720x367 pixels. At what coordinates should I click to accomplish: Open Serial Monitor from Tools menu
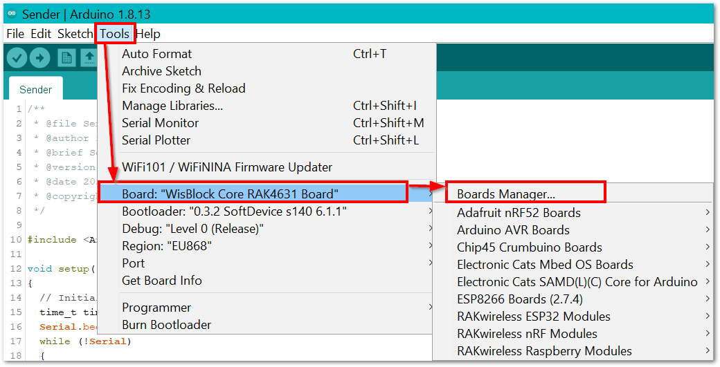point(267,123)
